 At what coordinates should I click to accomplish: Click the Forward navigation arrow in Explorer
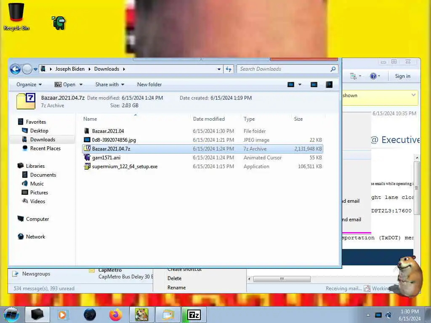27,69
